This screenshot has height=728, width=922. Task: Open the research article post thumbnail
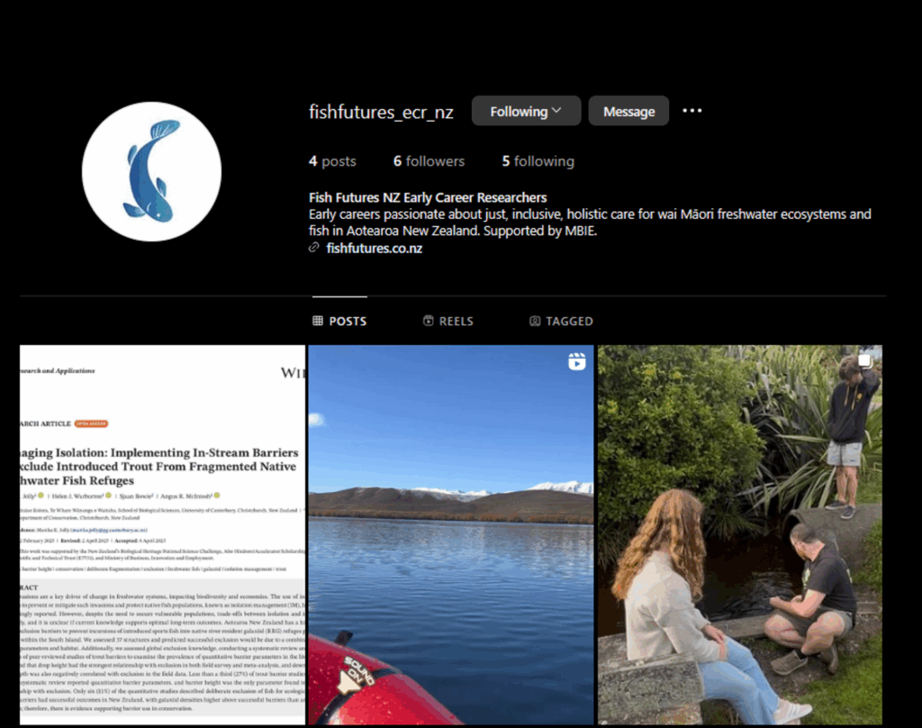pos(162,534)
